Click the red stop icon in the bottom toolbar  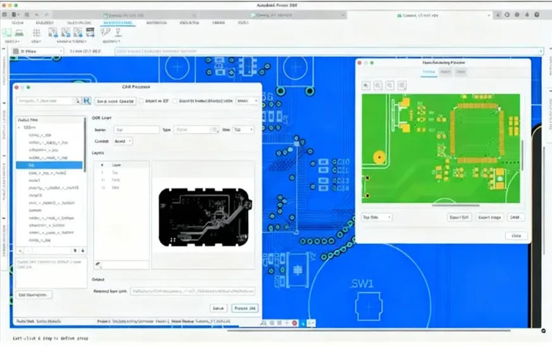pos(294,323)
